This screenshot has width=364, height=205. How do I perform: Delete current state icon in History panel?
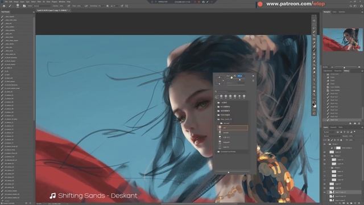coord(359,123)
